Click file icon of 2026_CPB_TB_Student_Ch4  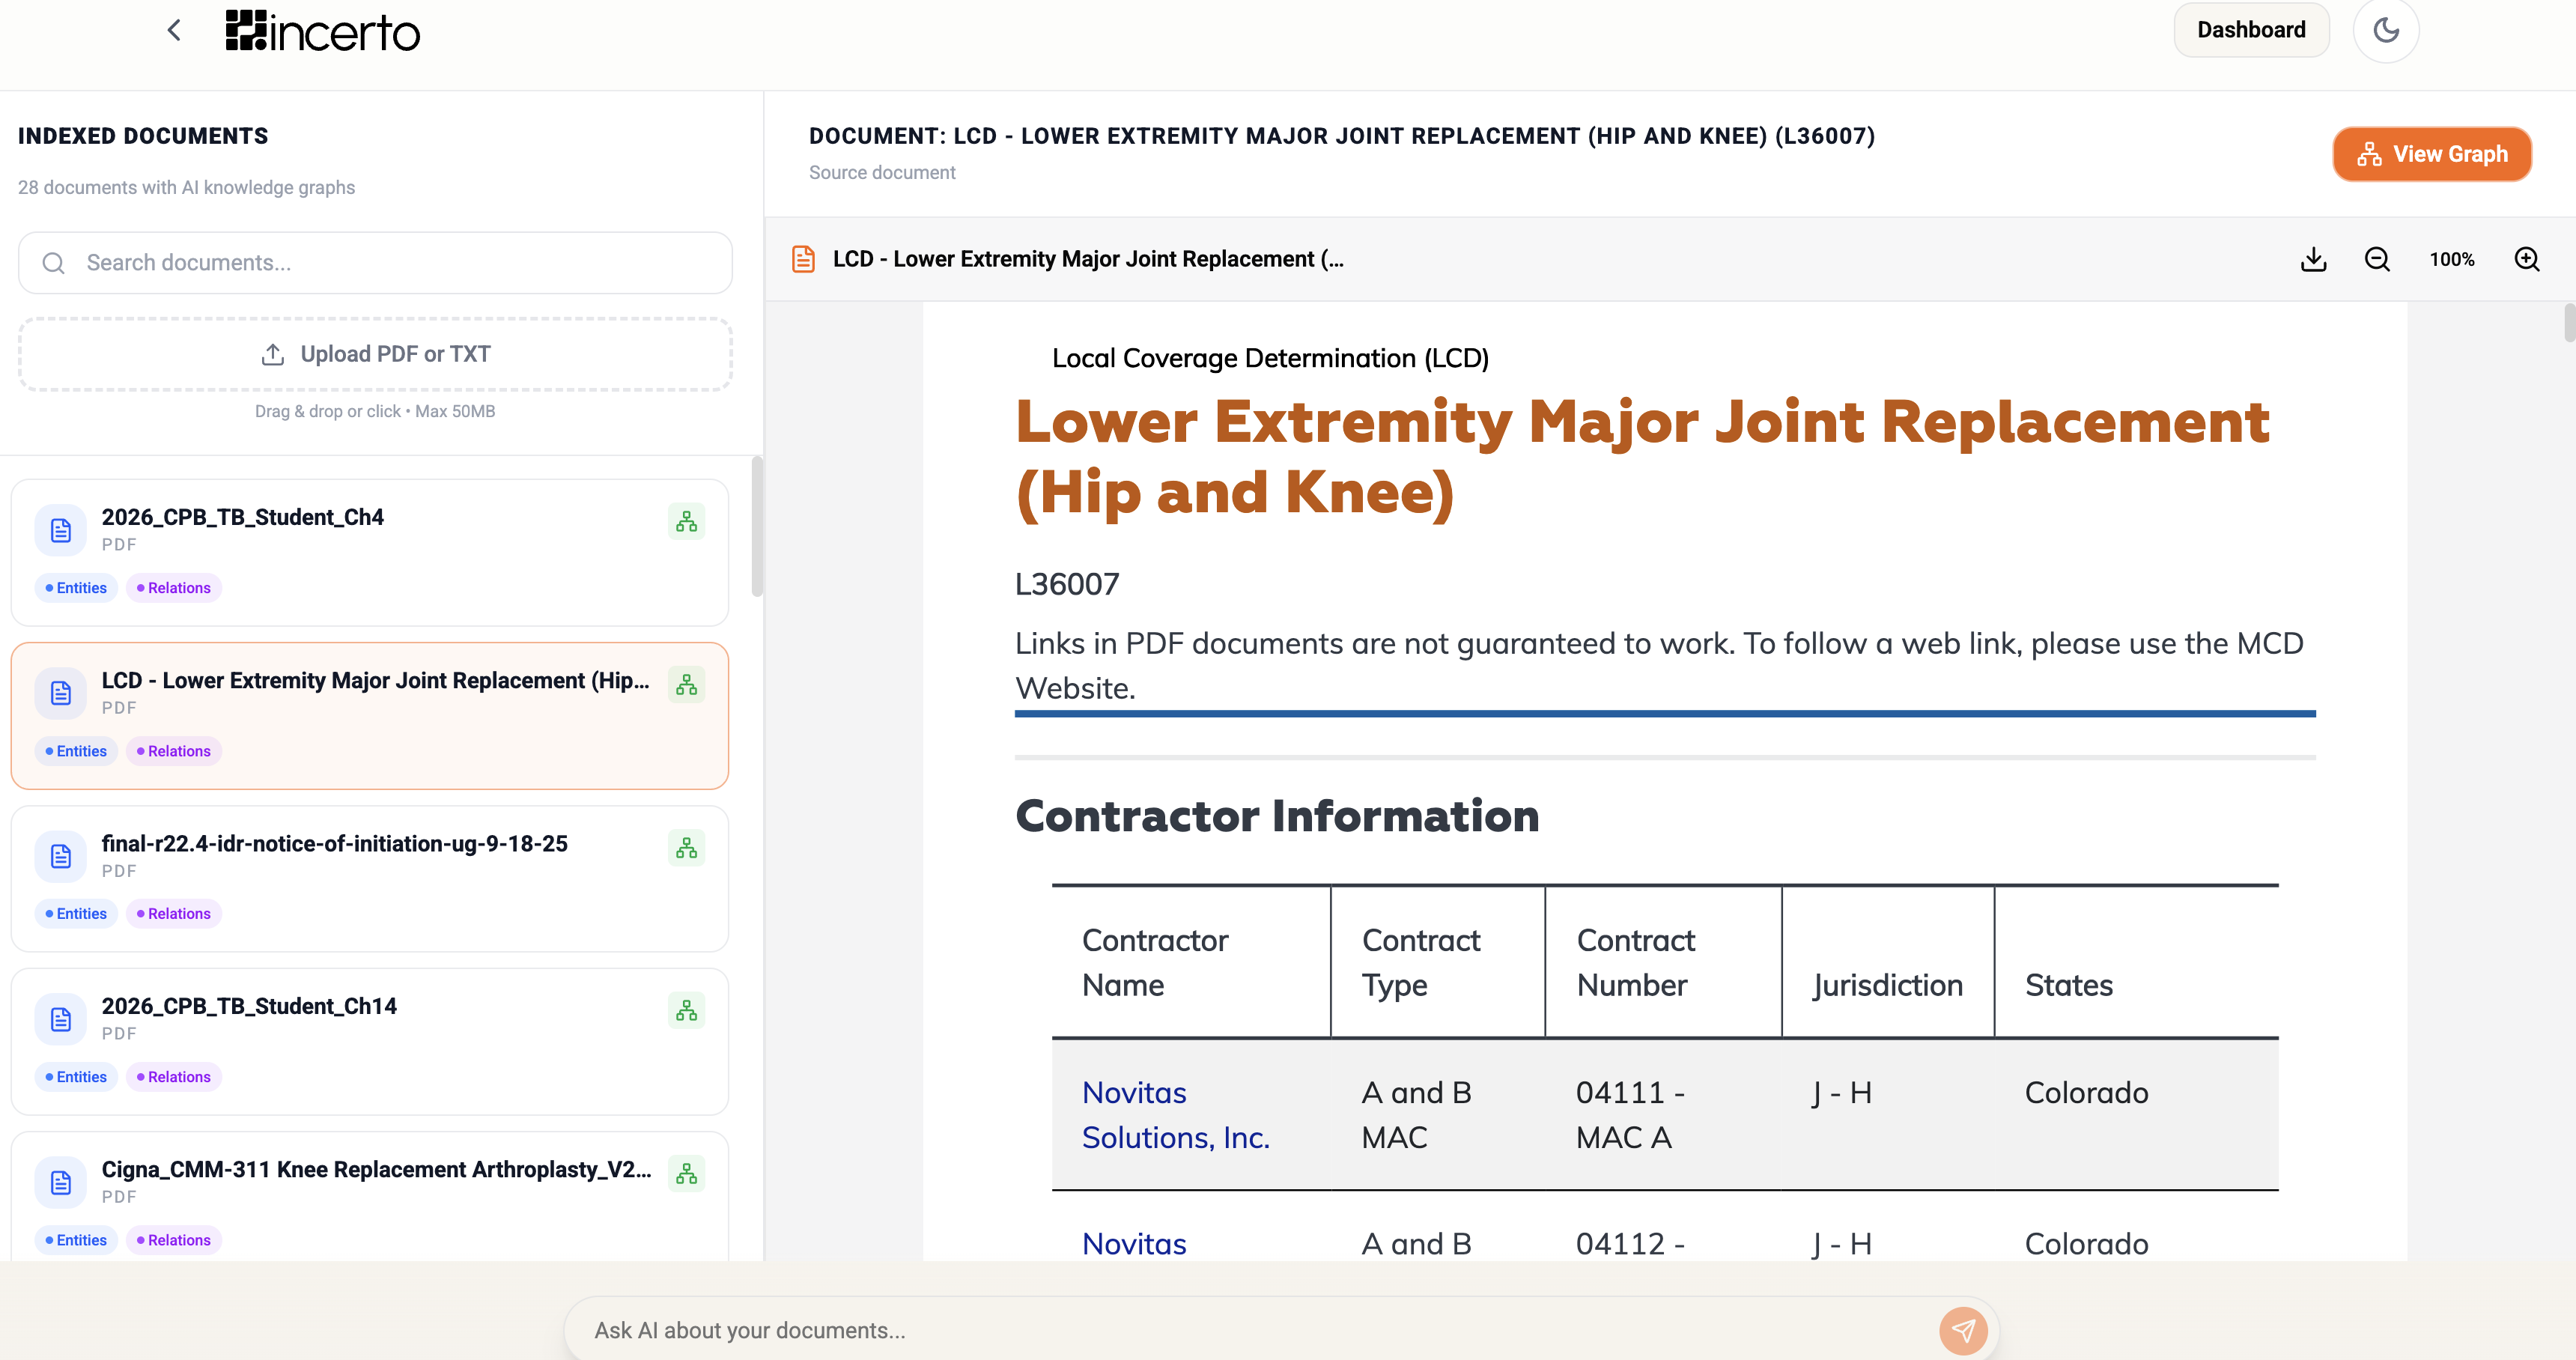pos(61,530)
